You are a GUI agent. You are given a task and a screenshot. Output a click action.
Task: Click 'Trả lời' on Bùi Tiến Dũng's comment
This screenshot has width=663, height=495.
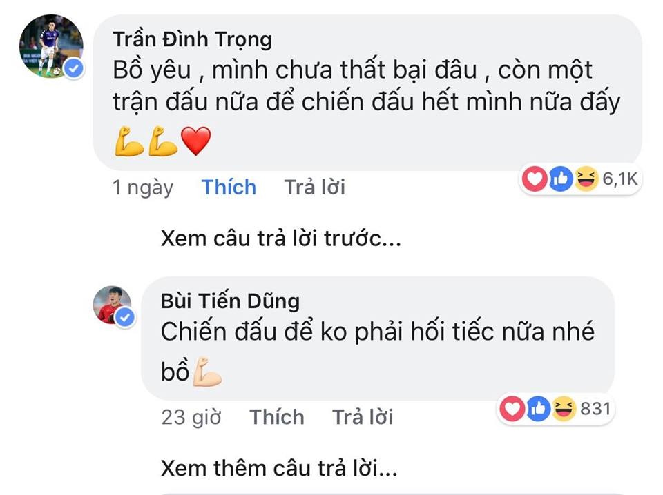coord(363,416)
